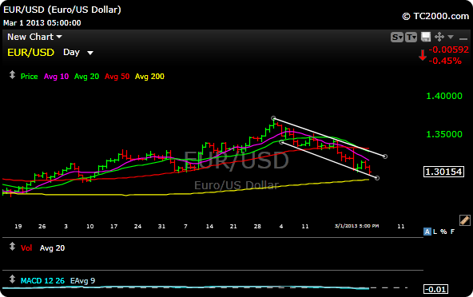Toggle the F scale option
This screenshot has width=473, height=297.
[x=452, y=232]
